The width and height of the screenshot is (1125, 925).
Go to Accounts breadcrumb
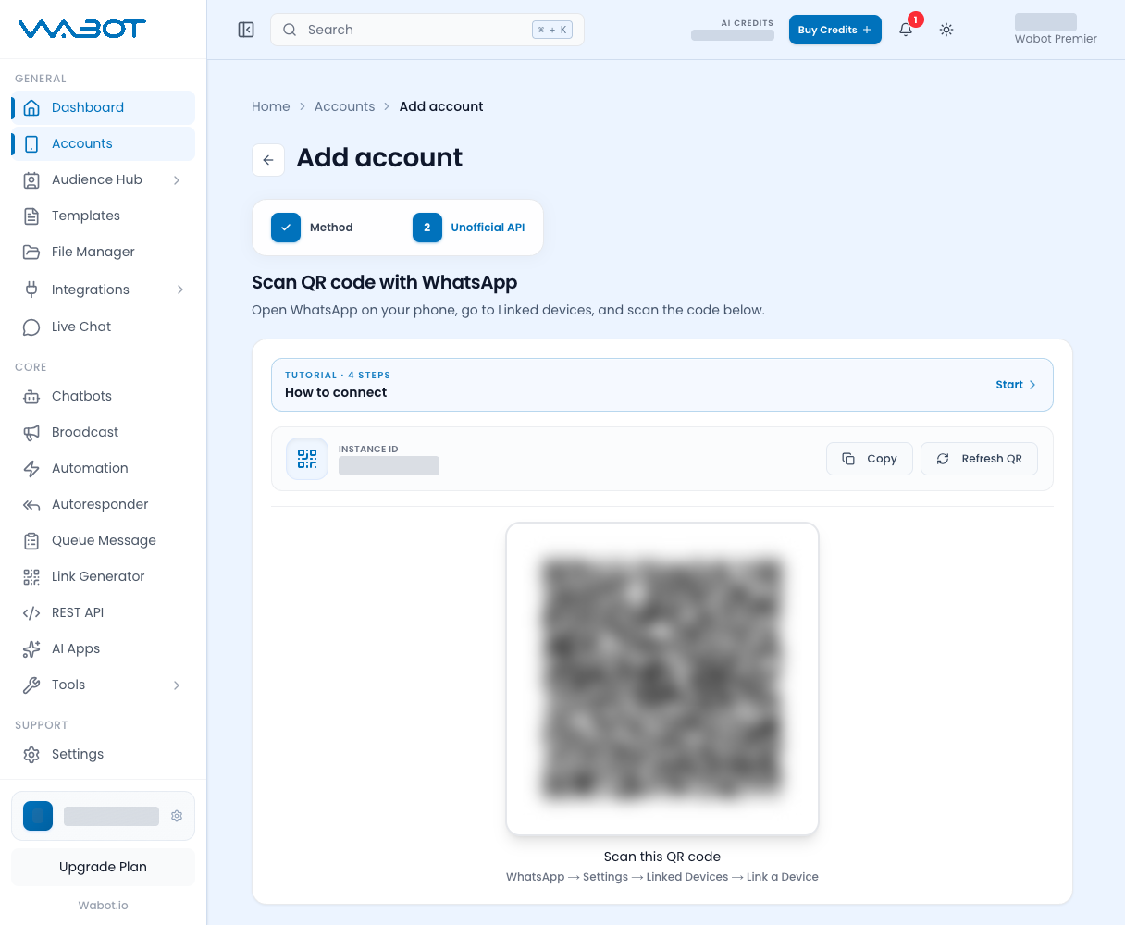pyautogui.click(x=344, y=106)
